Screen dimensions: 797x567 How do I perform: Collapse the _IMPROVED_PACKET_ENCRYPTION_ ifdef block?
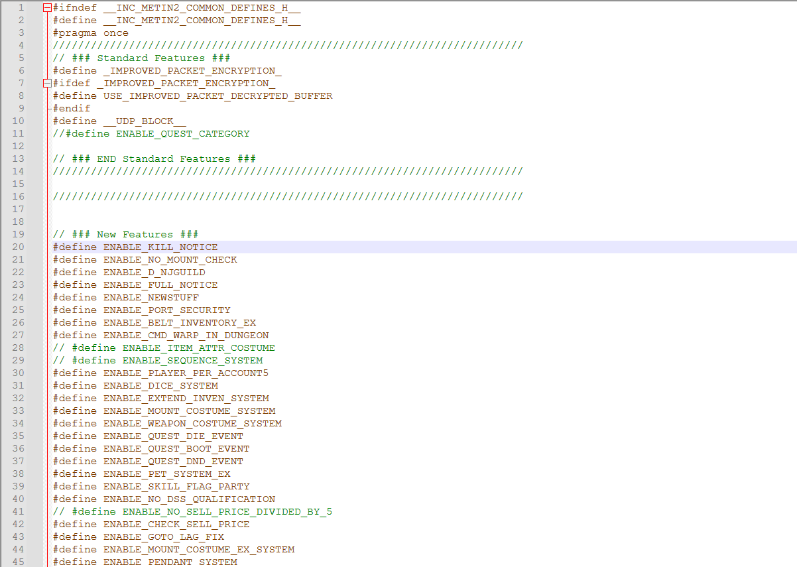[x=46, y=83]
